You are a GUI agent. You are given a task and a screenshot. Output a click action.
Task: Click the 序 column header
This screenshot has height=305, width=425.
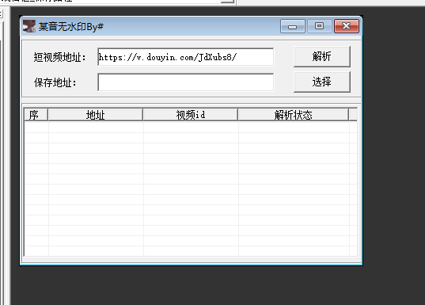tap(36, 115)
